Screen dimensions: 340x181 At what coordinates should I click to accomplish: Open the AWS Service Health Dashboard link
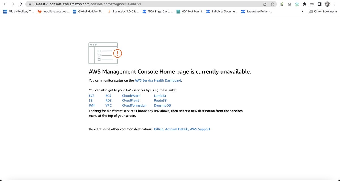[x=158, y=80]
